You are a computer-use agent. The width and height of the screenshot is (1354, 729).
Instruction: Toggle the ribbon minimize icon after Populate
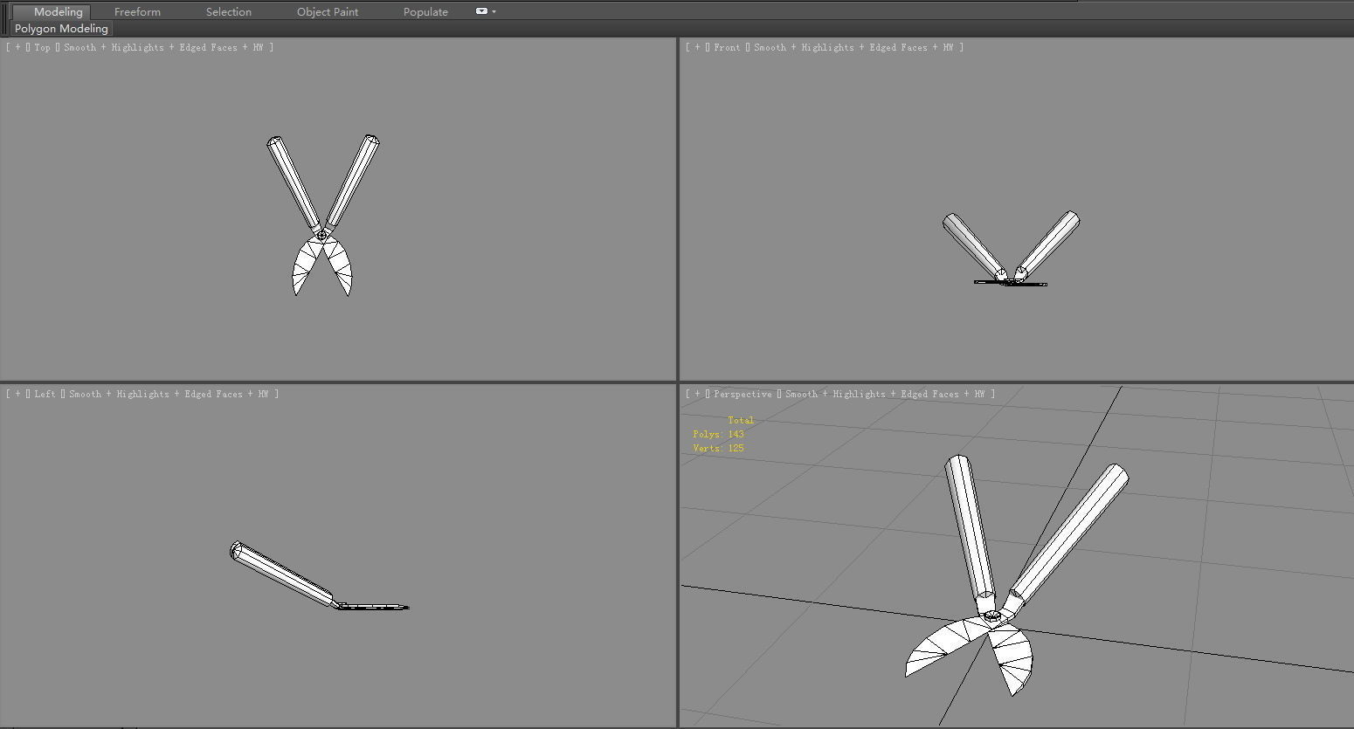[x=481, y=11]
